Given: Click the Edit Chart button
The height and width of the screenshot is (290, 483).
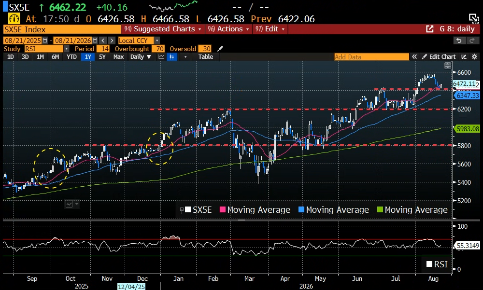Looking at the screenshot, I should 439,56.
